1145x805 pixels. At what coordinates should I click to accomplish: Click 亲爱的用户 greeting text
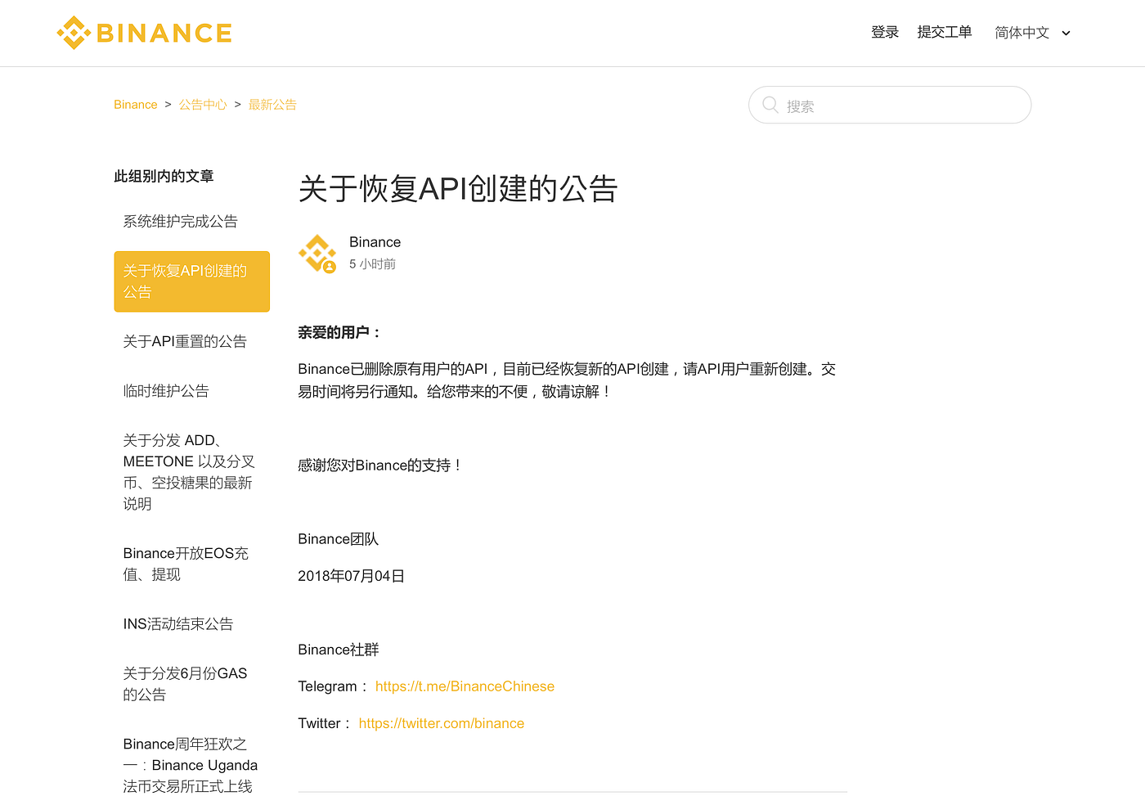[339, 332]
